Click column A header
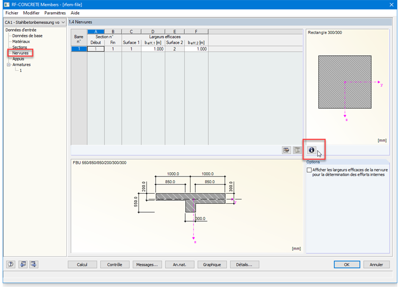Screen dimensions: 400x287 coord(96,32)
